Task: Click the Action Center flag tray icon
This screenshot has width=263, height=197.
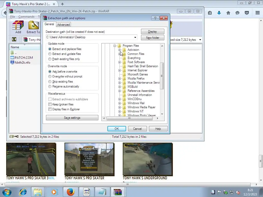Action: coord(219,192)
